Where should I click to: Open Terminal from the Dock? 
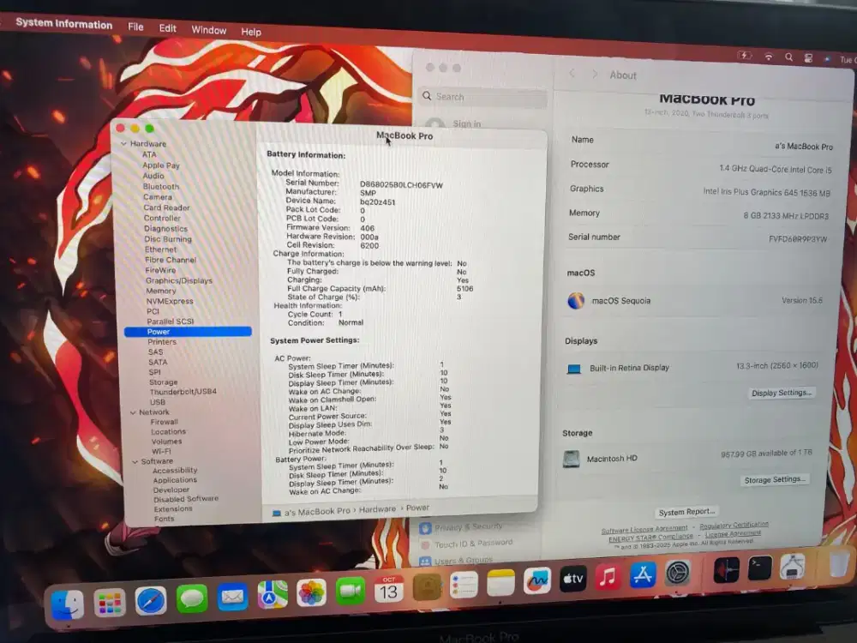pyautogui.click(x=760, y=568)
